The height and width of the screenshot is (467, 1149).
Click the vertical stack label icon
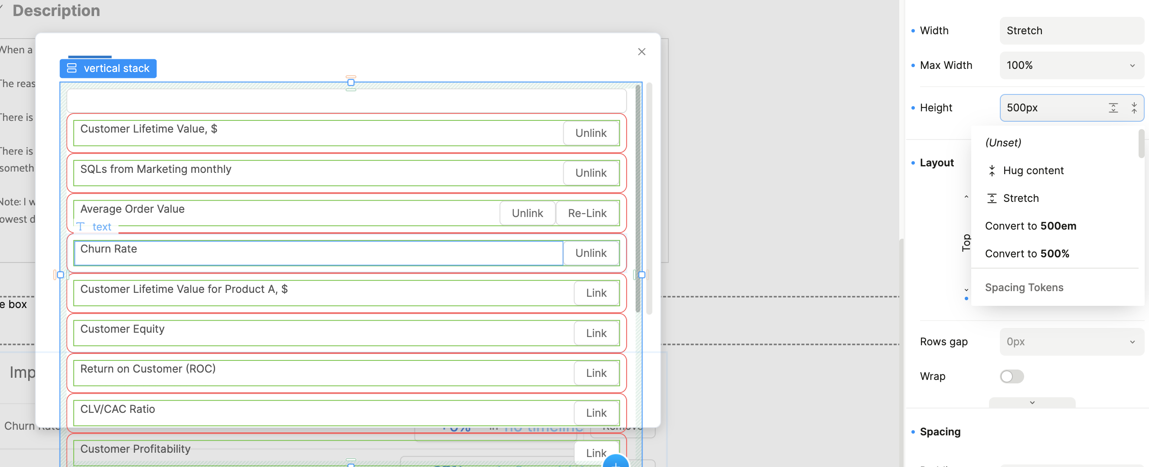(x=72, y=68)
